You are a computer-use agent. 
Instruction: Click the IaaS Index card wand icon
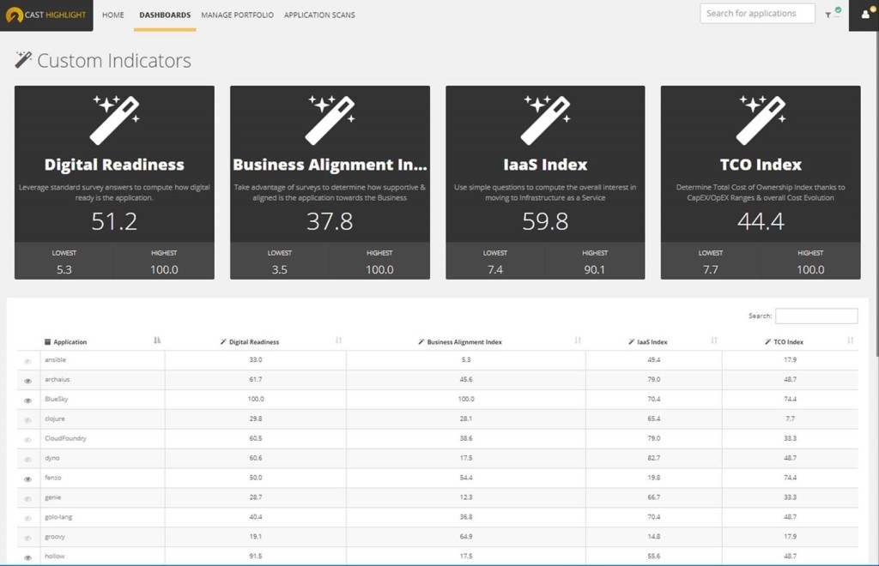(545, 120)
